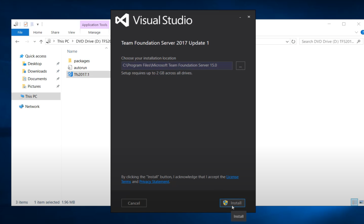This screenshot has height=224, width=364.
Task: Open the Manage ribbon tab
Action: click(x=94, y=32)
